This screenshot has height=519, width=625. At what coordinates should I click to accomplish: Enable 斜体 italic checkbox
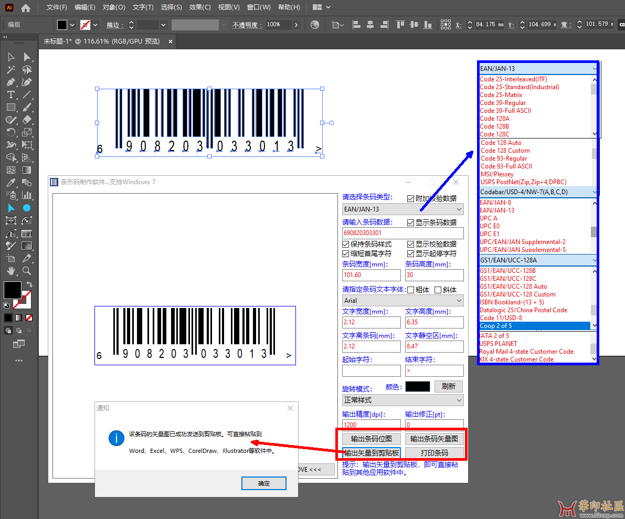tap(438, 290)
